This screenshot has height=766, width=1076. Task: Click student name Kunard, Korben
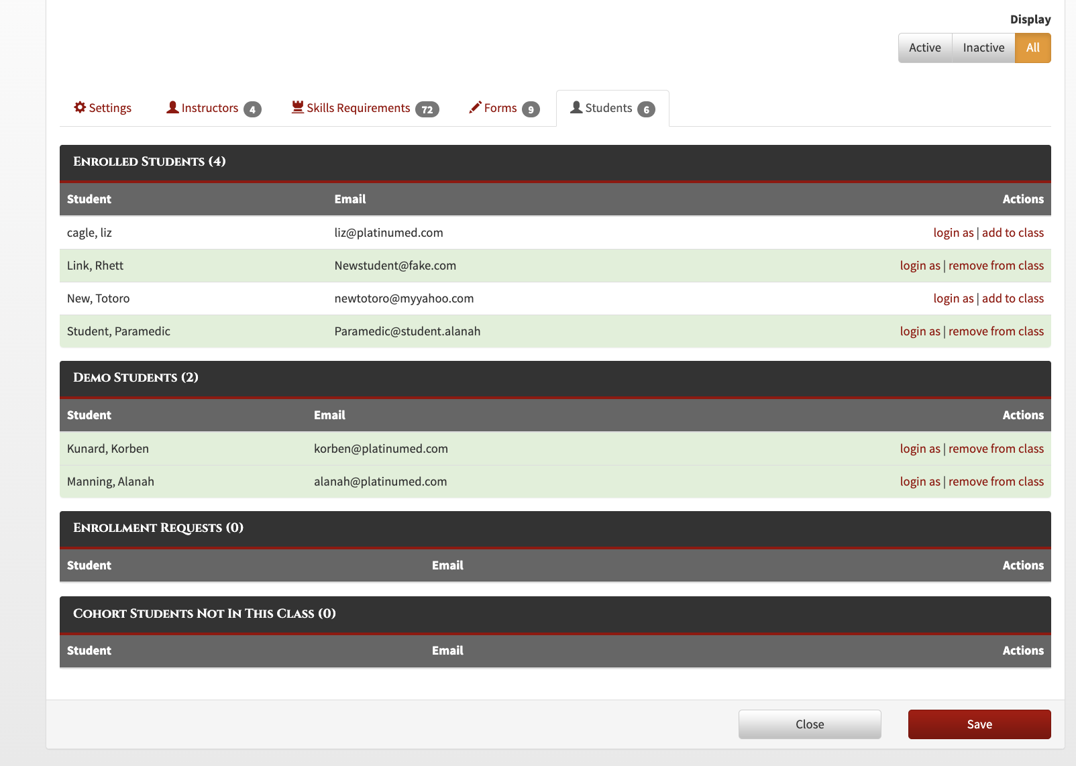[x=108, y=449]
